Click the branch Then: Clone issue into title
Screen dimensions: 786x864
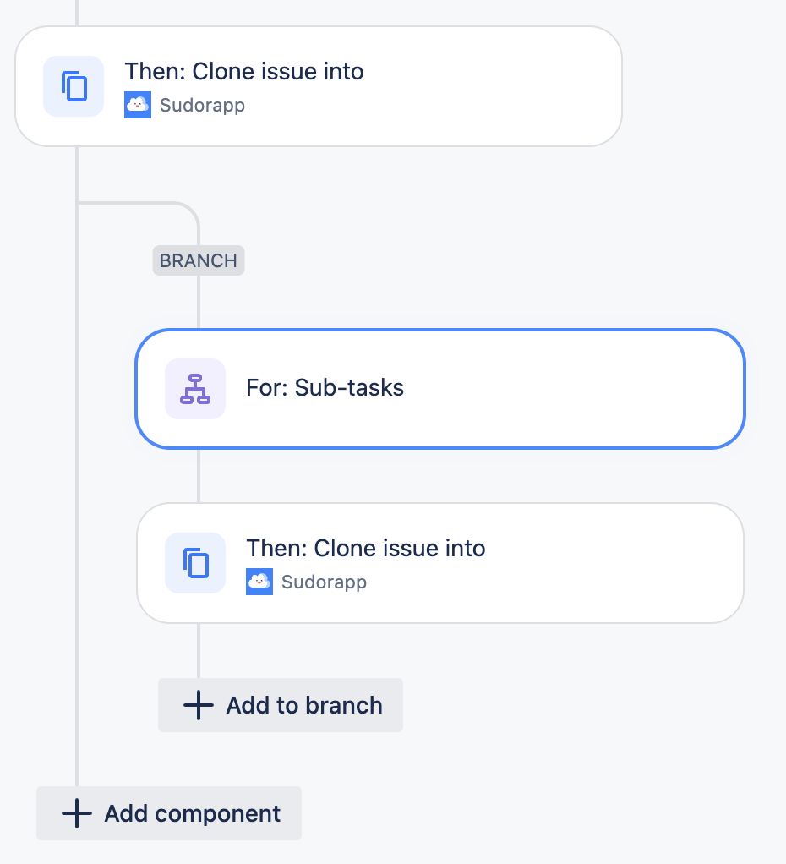point(366,549)
